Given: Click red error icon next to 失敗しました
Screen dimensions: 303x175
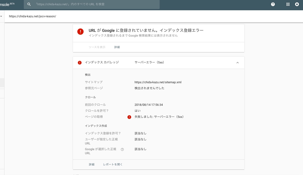Looking at the screenshot, I should 129,117.
